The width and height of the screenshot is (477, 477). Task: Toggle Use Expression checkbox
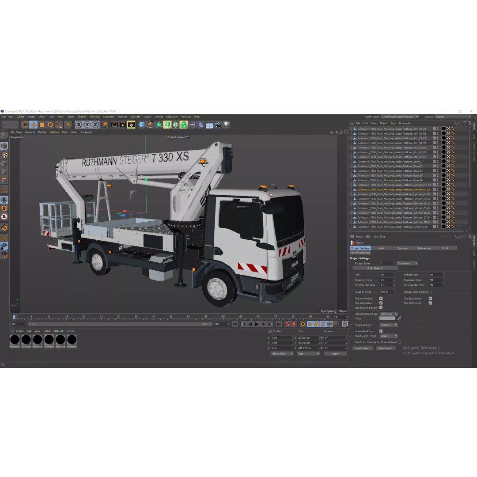click(430, 299)
